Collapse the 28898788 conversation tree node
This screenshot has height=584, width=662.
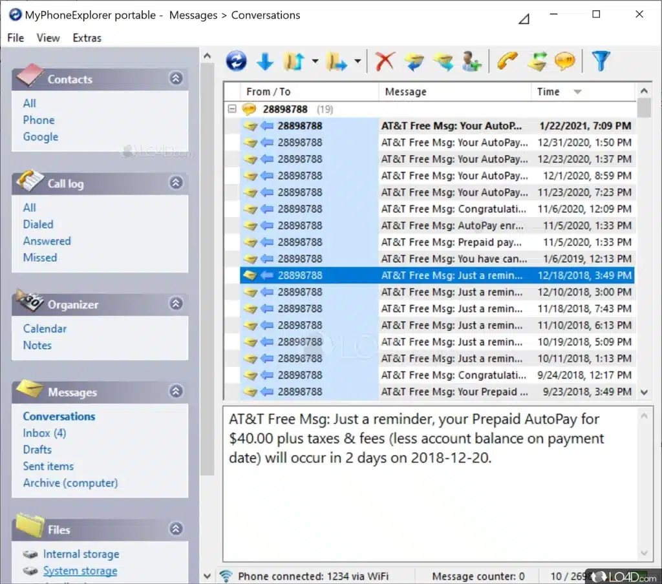[232, 109]
